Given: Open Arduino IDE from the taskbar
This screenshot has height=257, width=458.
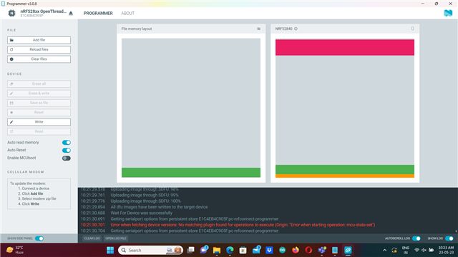Looking at the screenshot, I should point(282,250).
